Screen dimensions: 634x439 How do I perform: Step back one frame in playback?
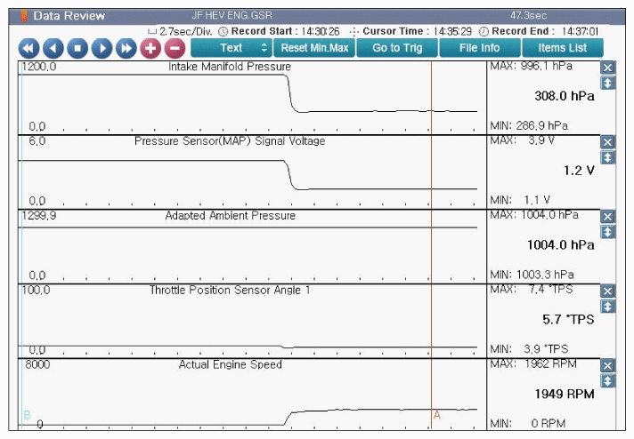pyautogui.click(x=53, y=48)
